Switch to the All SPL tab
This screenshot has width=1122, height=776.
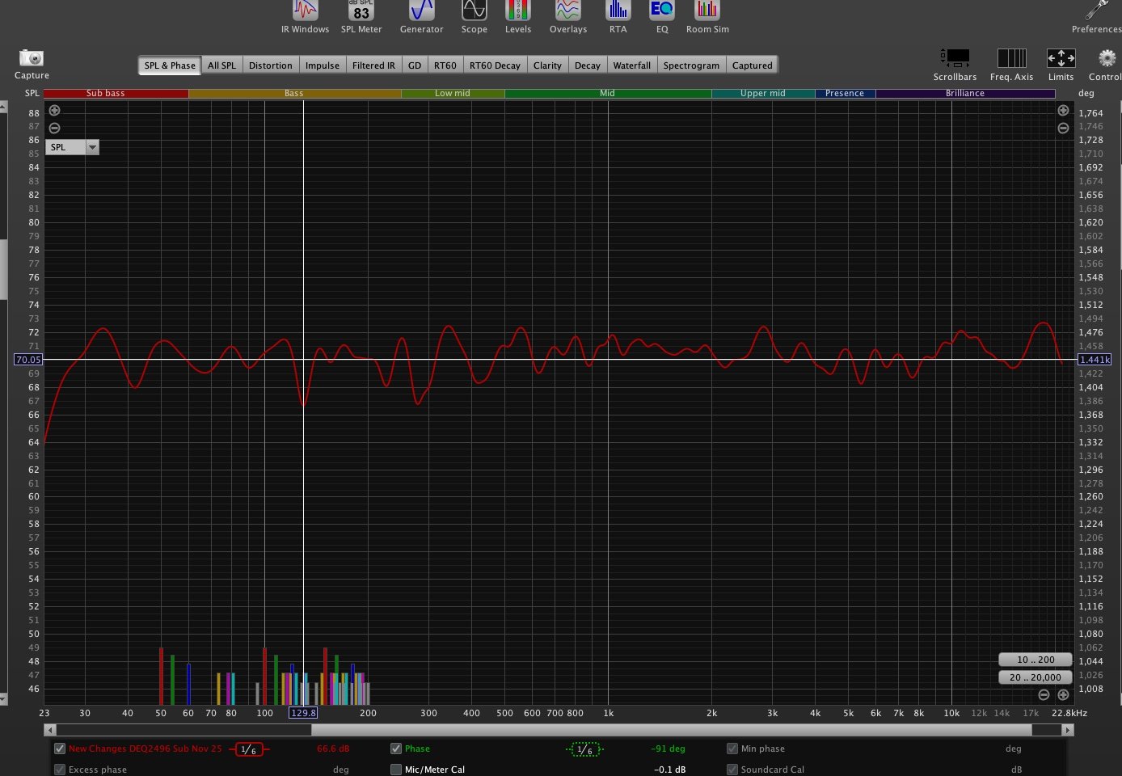[221, 65]
